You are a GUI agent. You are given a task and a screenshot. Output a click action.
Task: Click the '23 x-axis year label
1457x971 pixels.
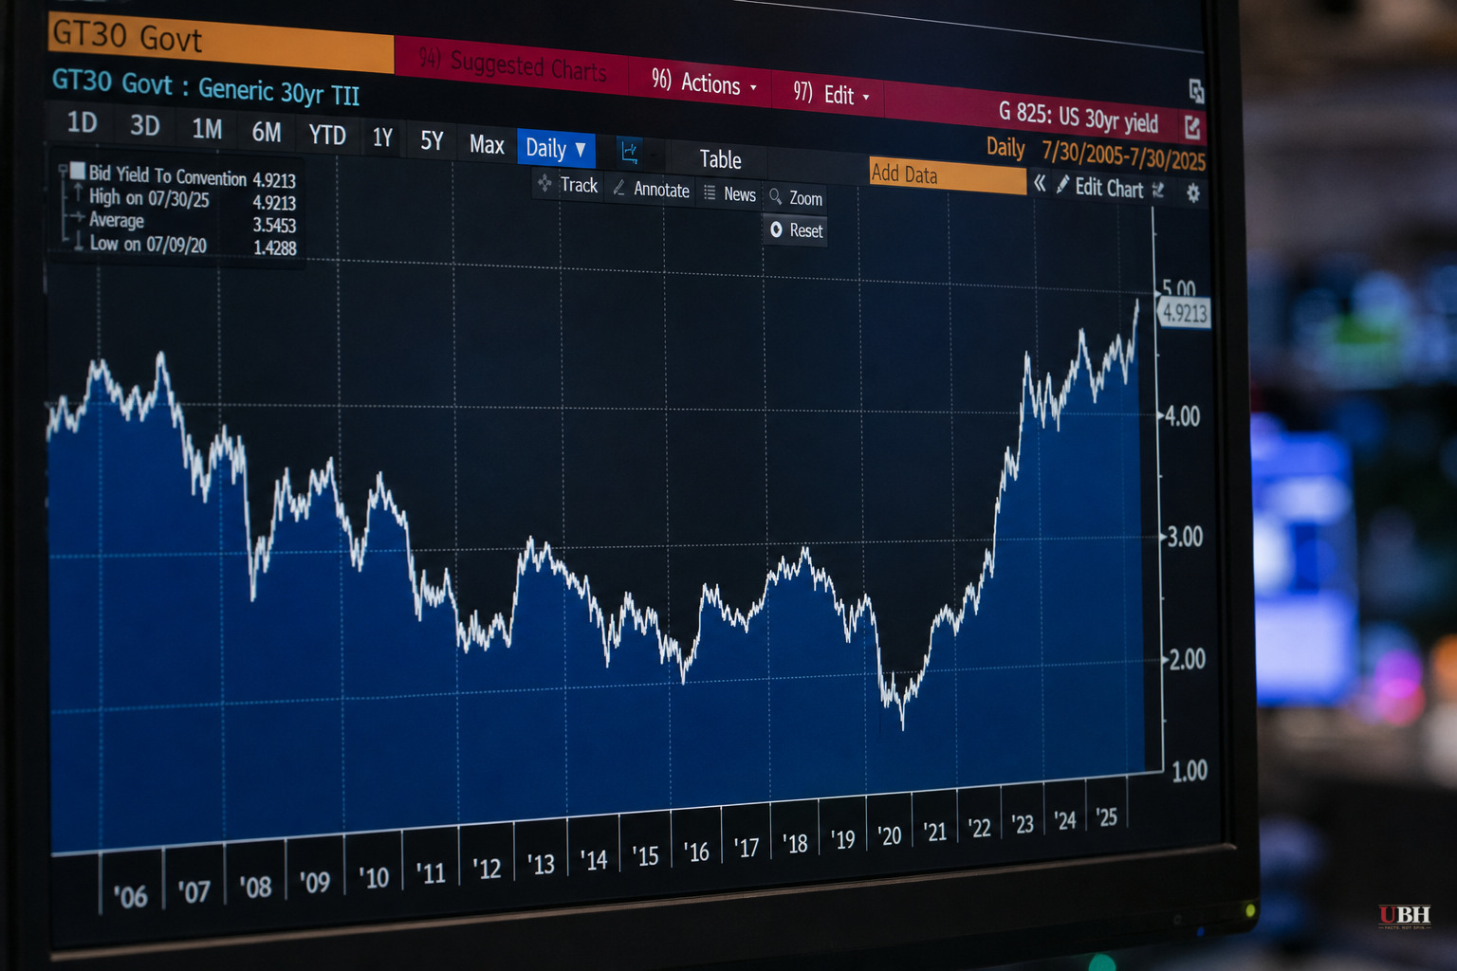tap(1022, 824)
